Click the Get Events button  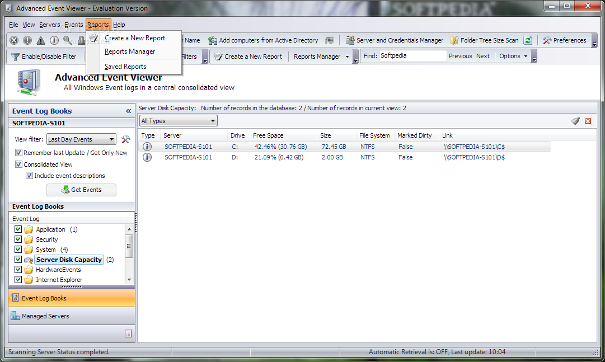click(x=81, y=190)
